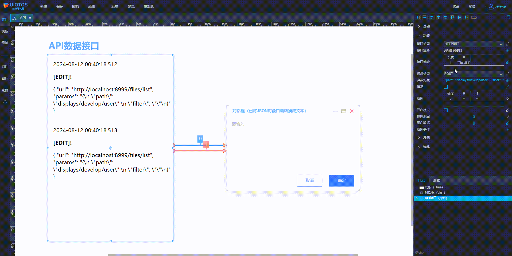Switch to the API file tab

(22, 18)
